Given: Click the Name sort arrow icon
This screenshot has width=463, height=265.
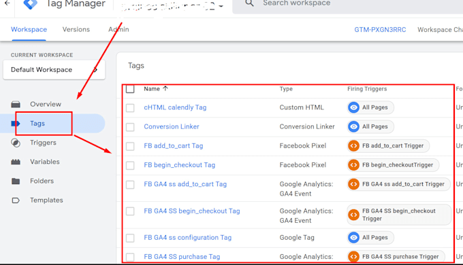Looking at the screenshot, I should 165,88.
